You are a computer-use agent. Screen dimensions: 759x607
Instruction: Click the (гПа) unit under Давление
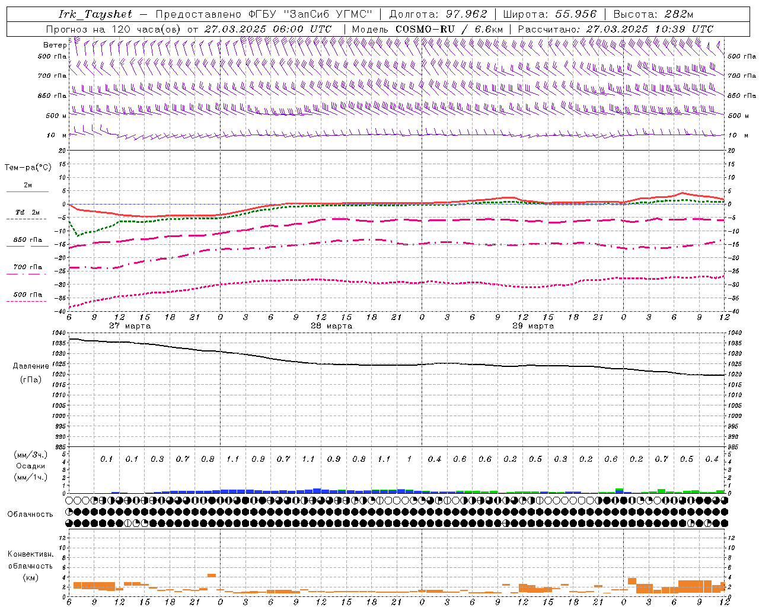coord(31,379)
